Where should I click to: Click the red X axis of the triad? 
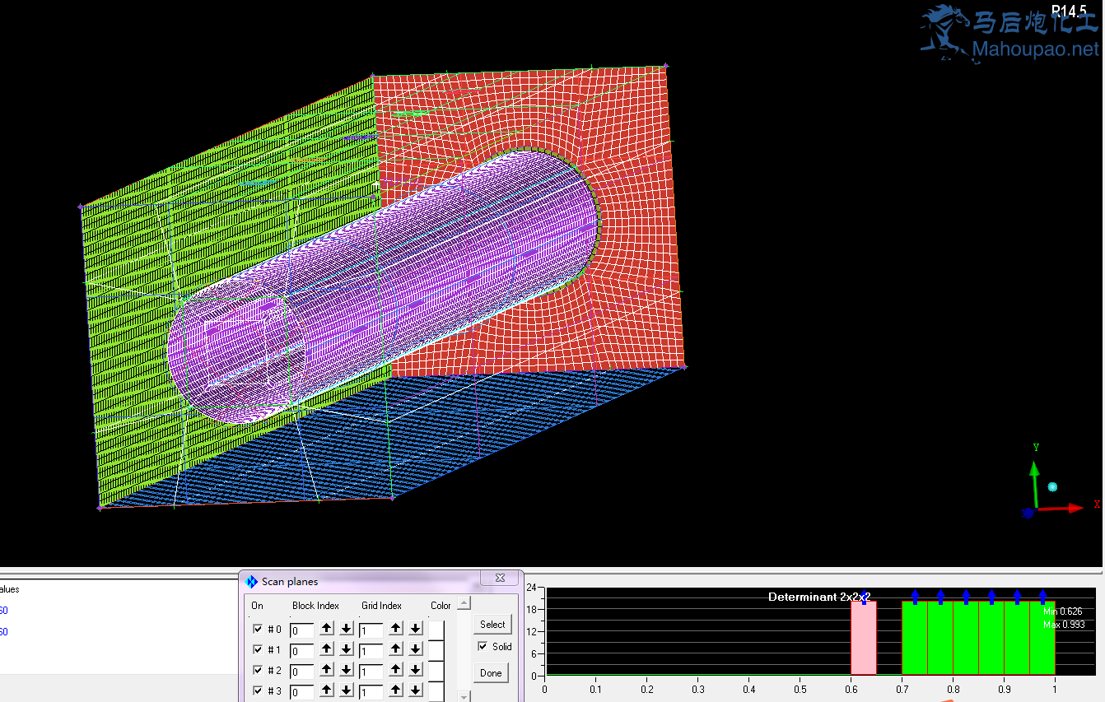click(1062, 509)
